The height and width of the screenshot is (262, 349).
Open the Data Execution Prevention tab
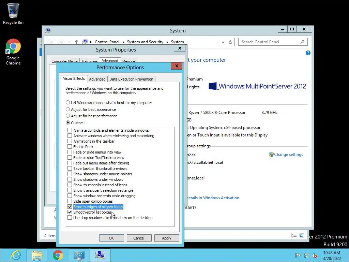point(131,79)
